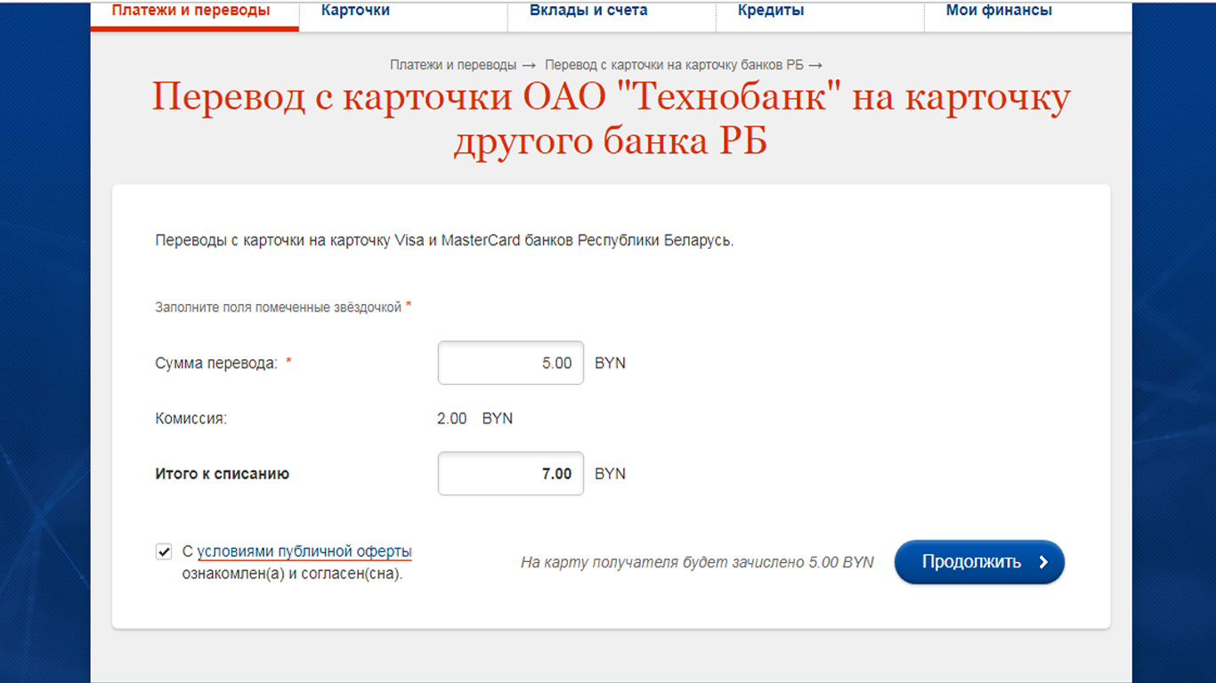1216x683 pixels.
Task: Open breadcrumb Перевод с карточки на карточку банков РБ
Action: click(674, 65)
